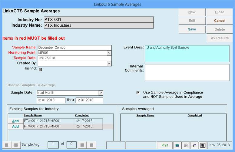Add the first PTX-001-121713-MP001 sample

click(15, 121)
